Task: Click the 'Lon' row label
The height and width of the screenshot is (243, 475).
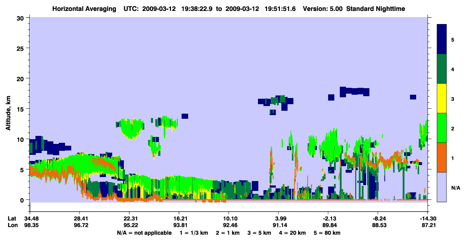Action: (x=13, y=226)
